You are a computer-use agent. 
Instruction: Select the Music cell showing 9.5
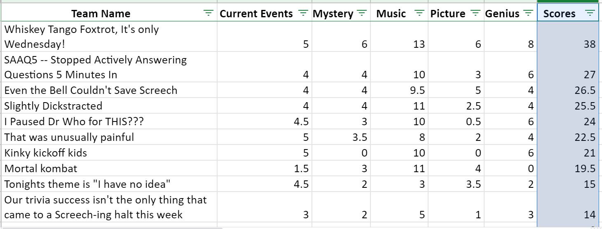pos(399,90)
